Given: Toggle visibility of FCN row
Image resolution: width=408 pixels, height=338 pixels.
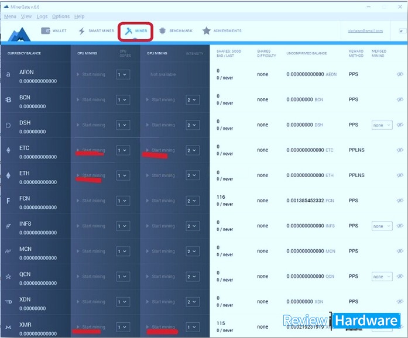Looking at the screenshot, I should pyautogui.click(x=400, y=201).
